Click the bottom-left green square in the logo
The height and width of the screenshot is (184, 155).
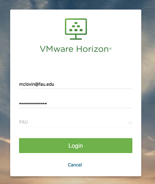(71, 30)
